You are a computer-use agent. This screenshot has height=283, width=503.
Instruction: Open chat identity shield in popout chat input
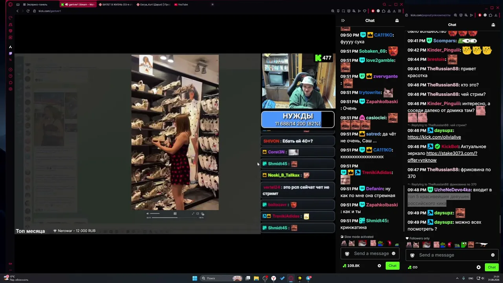(412, 255)
